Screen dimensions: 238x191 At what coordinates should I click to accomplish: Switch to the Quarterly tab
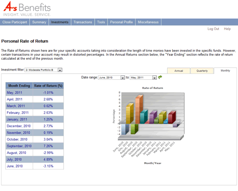[202, 71]
